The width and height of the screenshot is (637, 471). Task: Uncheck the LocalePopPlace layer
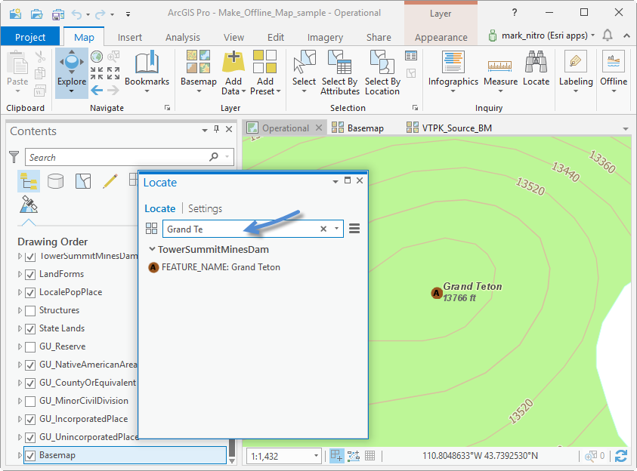point(30,293)
